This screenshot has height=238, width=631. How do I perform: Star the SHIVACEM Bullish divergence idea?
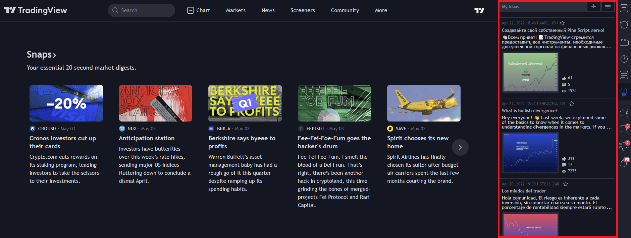pyautogui.click(x=572, y=103)
